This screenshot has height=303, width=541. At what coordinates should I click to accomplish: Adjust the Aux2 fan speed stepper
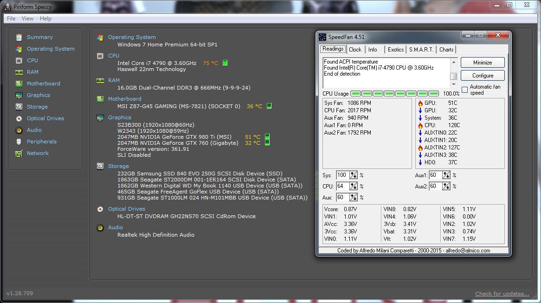pos(446,187)
